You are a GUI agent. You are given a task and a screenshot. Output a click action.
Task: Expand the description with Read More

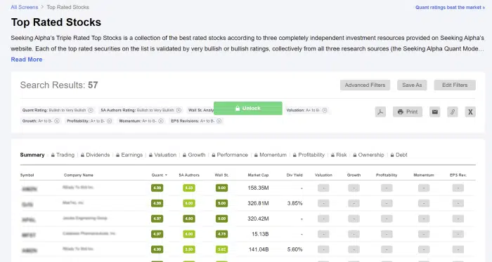point(27,60)
